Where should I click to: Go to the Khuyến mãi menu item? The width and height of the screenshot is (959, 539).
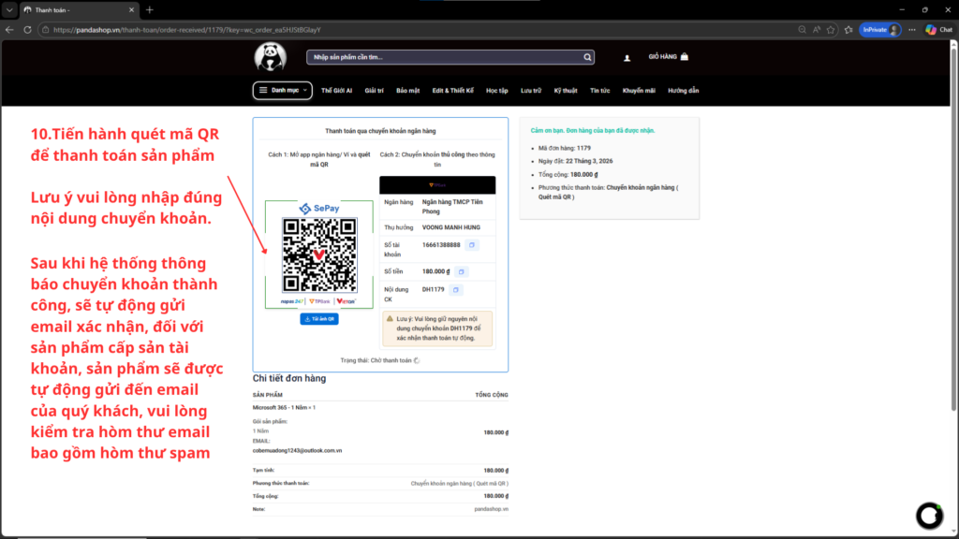(x=639, y=91)
